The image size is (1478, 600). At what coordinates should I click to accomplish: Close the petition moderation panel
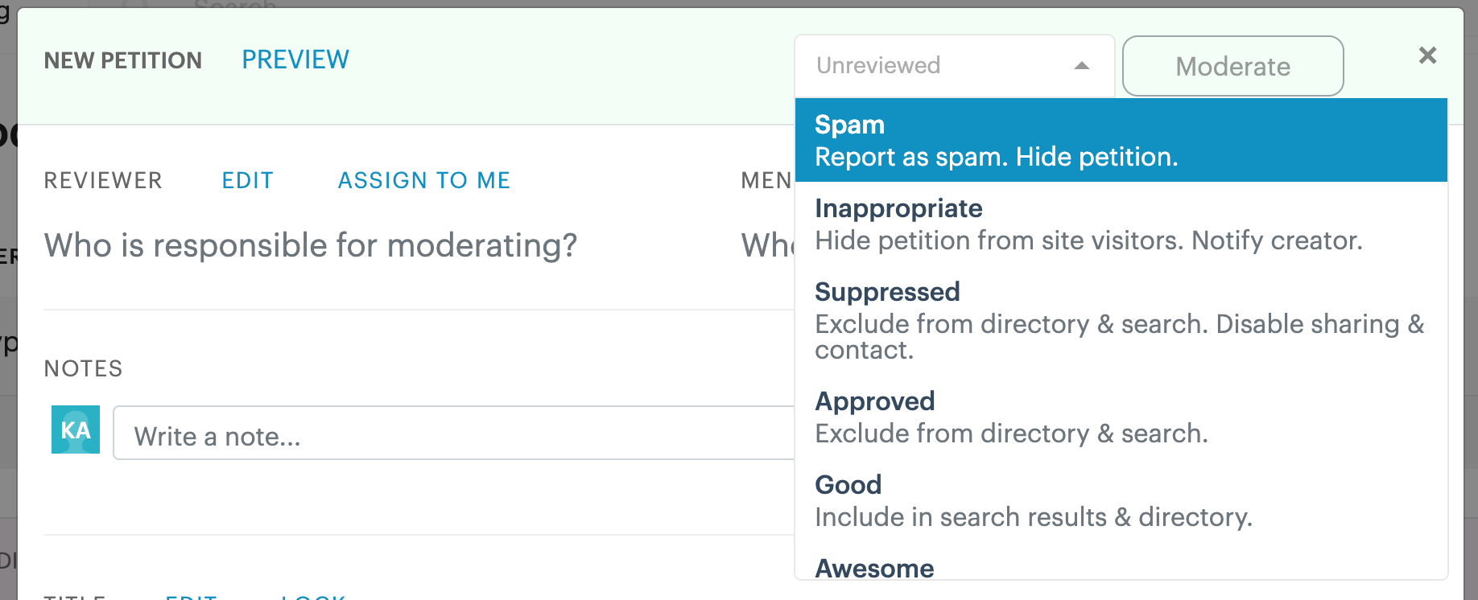pos(1427,55)
